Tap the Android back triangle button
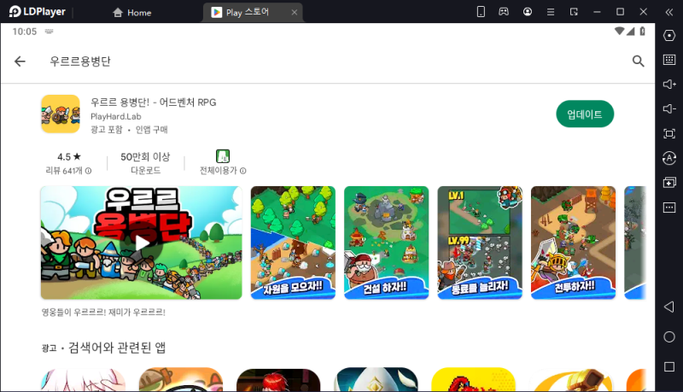The width and height of the screenshot is (683, 392). [x=669, y=307]
